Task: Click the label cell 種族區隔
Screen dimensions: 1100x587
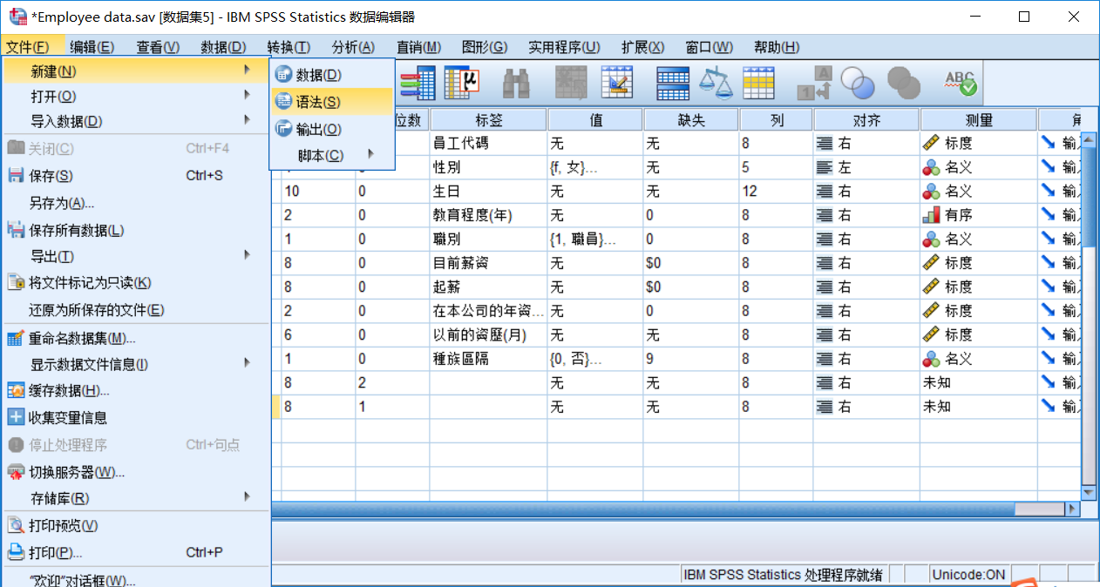Action: click(489, 359)
